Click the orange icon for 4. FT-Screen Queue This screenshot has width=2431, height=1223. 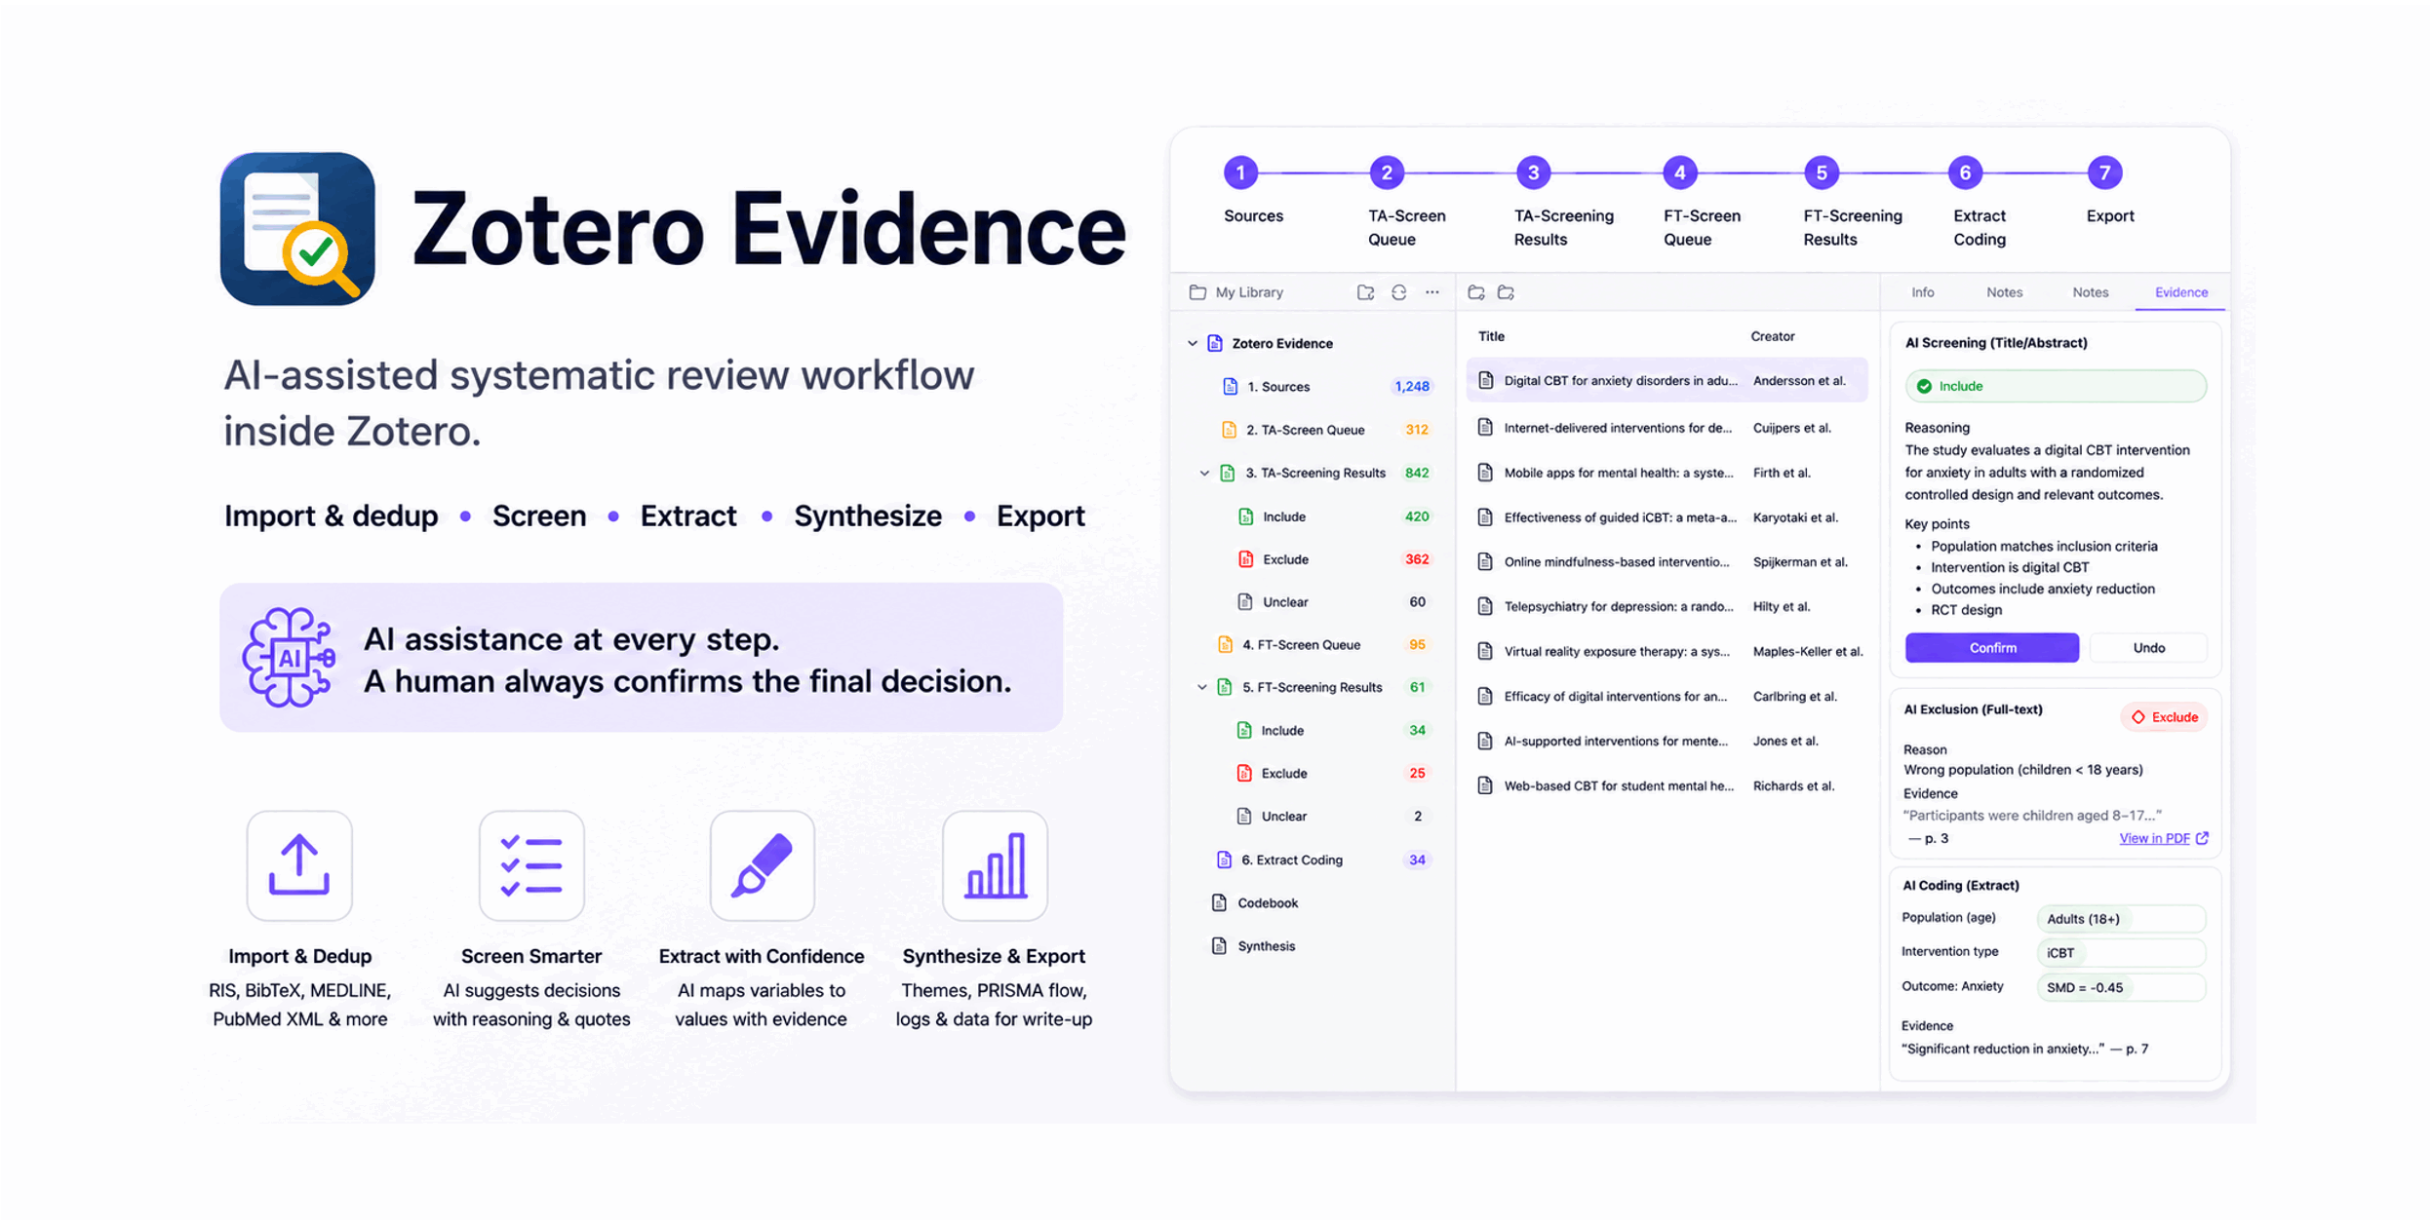(x=1225, y=645)
